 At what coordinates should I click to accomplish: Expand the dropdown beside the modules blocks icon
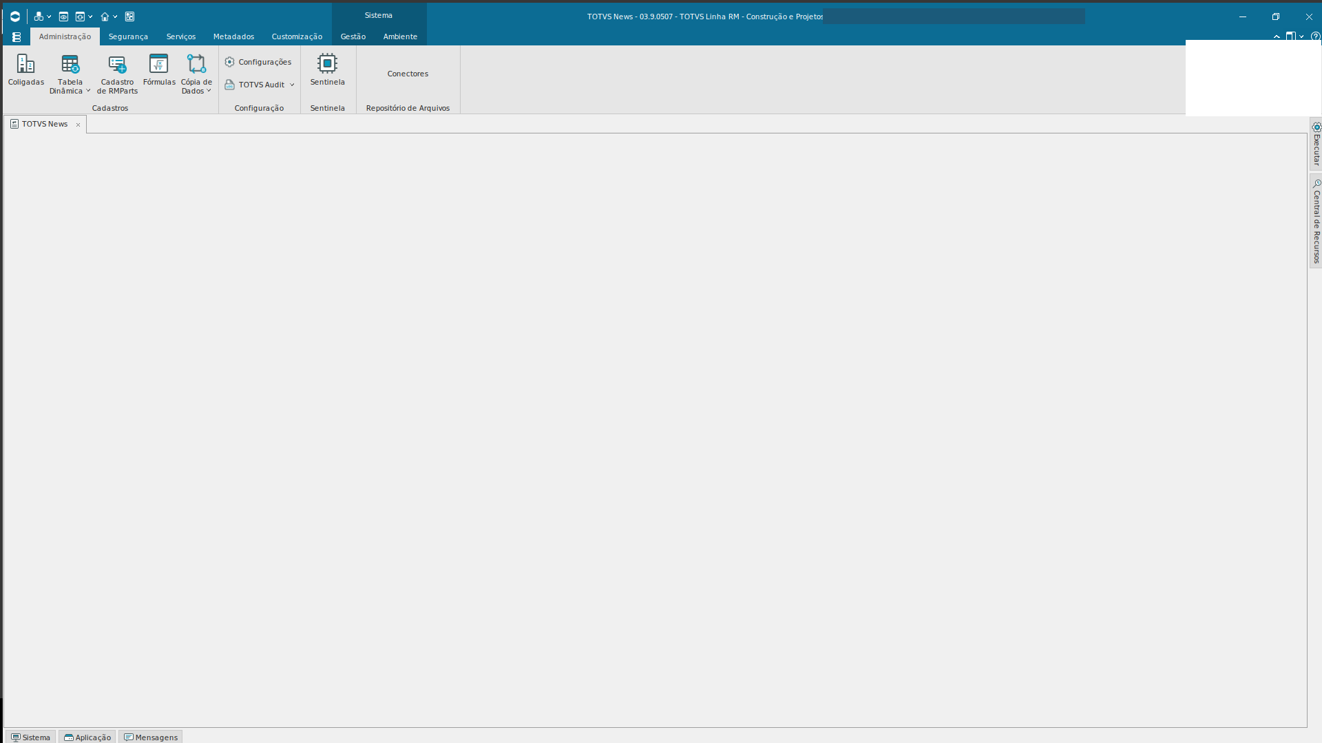(49, 17)
